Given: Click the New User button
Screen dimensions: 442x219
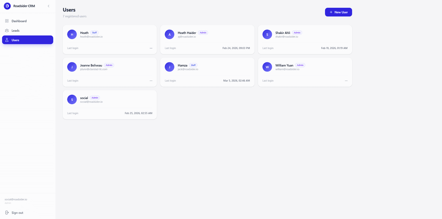Looking at the screenshot, I should coord(338,12).
